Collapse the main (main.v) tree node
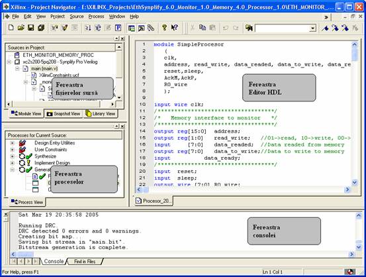 click(x=17, y=69)
